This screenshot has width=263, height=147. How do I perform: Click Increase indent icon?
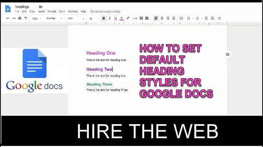tap(212, 18)
